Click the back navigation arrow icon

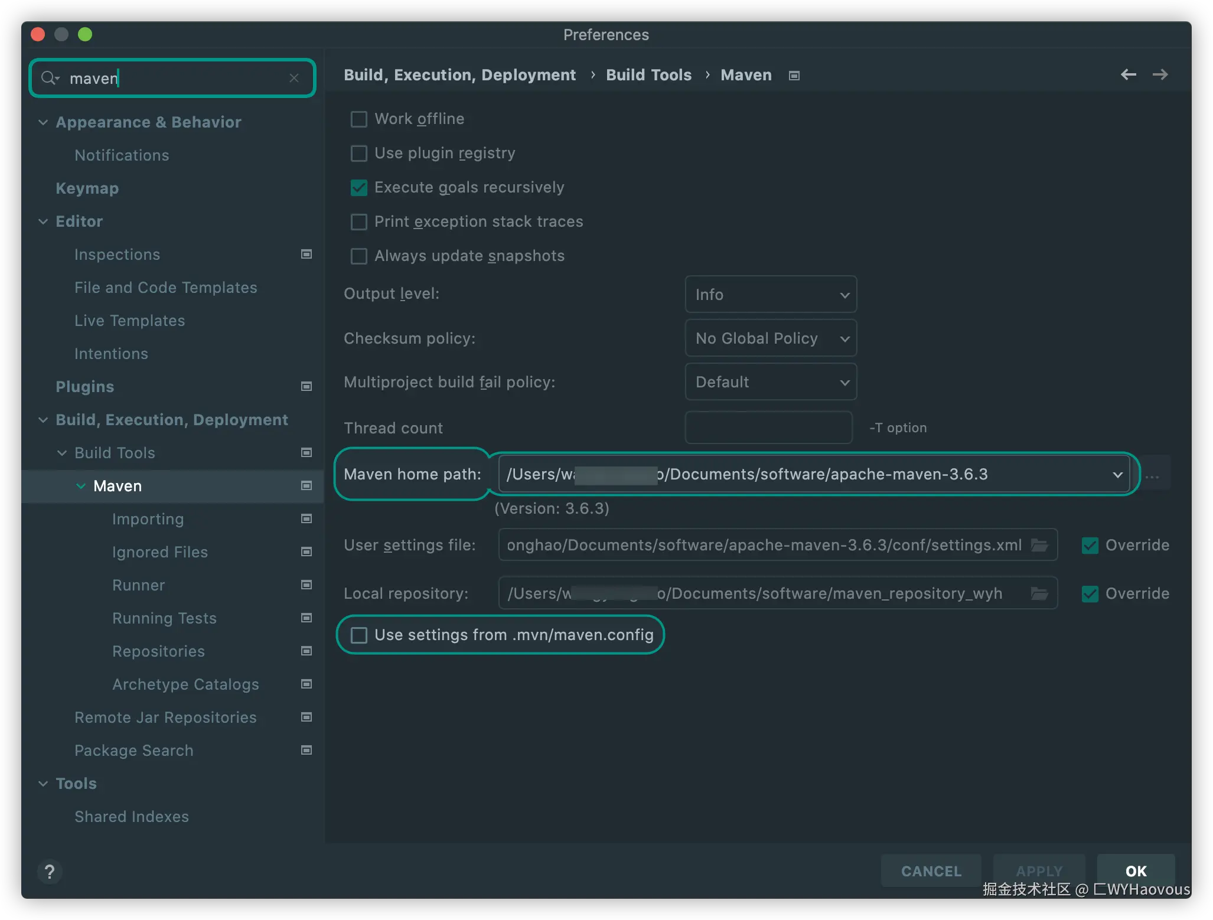1128,74
